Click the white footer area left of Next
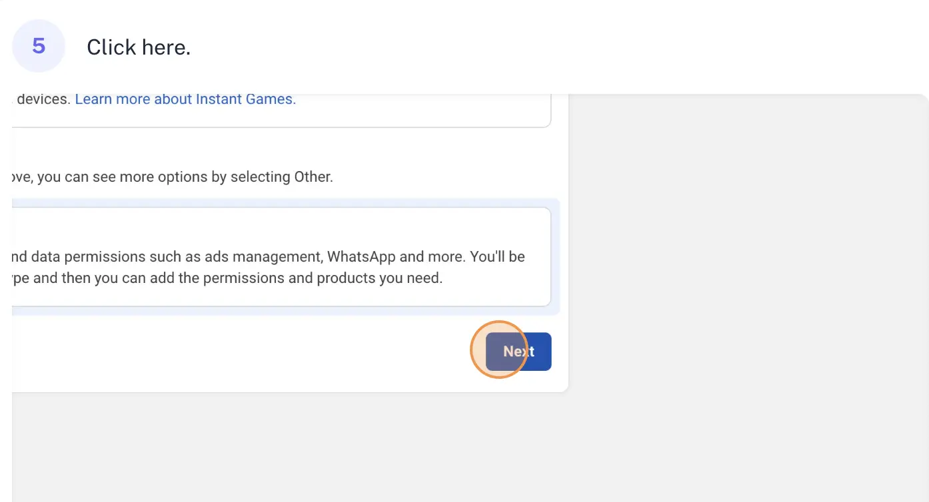929x502 pixels. (240, 352)
